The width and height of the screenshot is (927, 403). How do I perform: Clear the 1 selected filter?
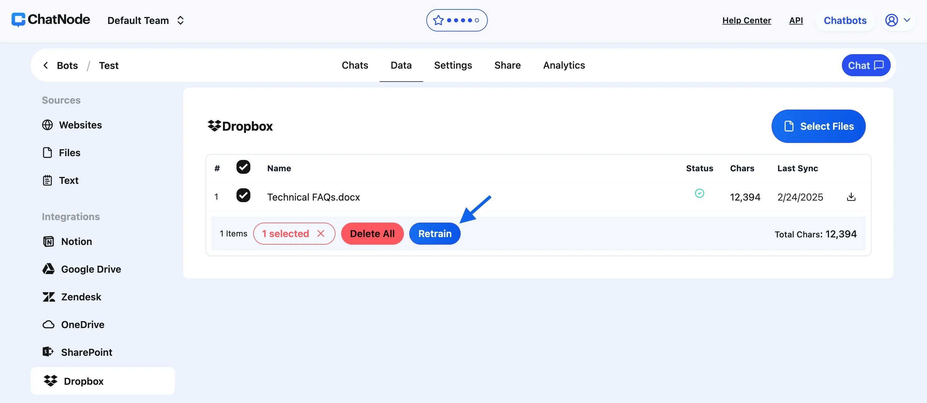(321, 234)
